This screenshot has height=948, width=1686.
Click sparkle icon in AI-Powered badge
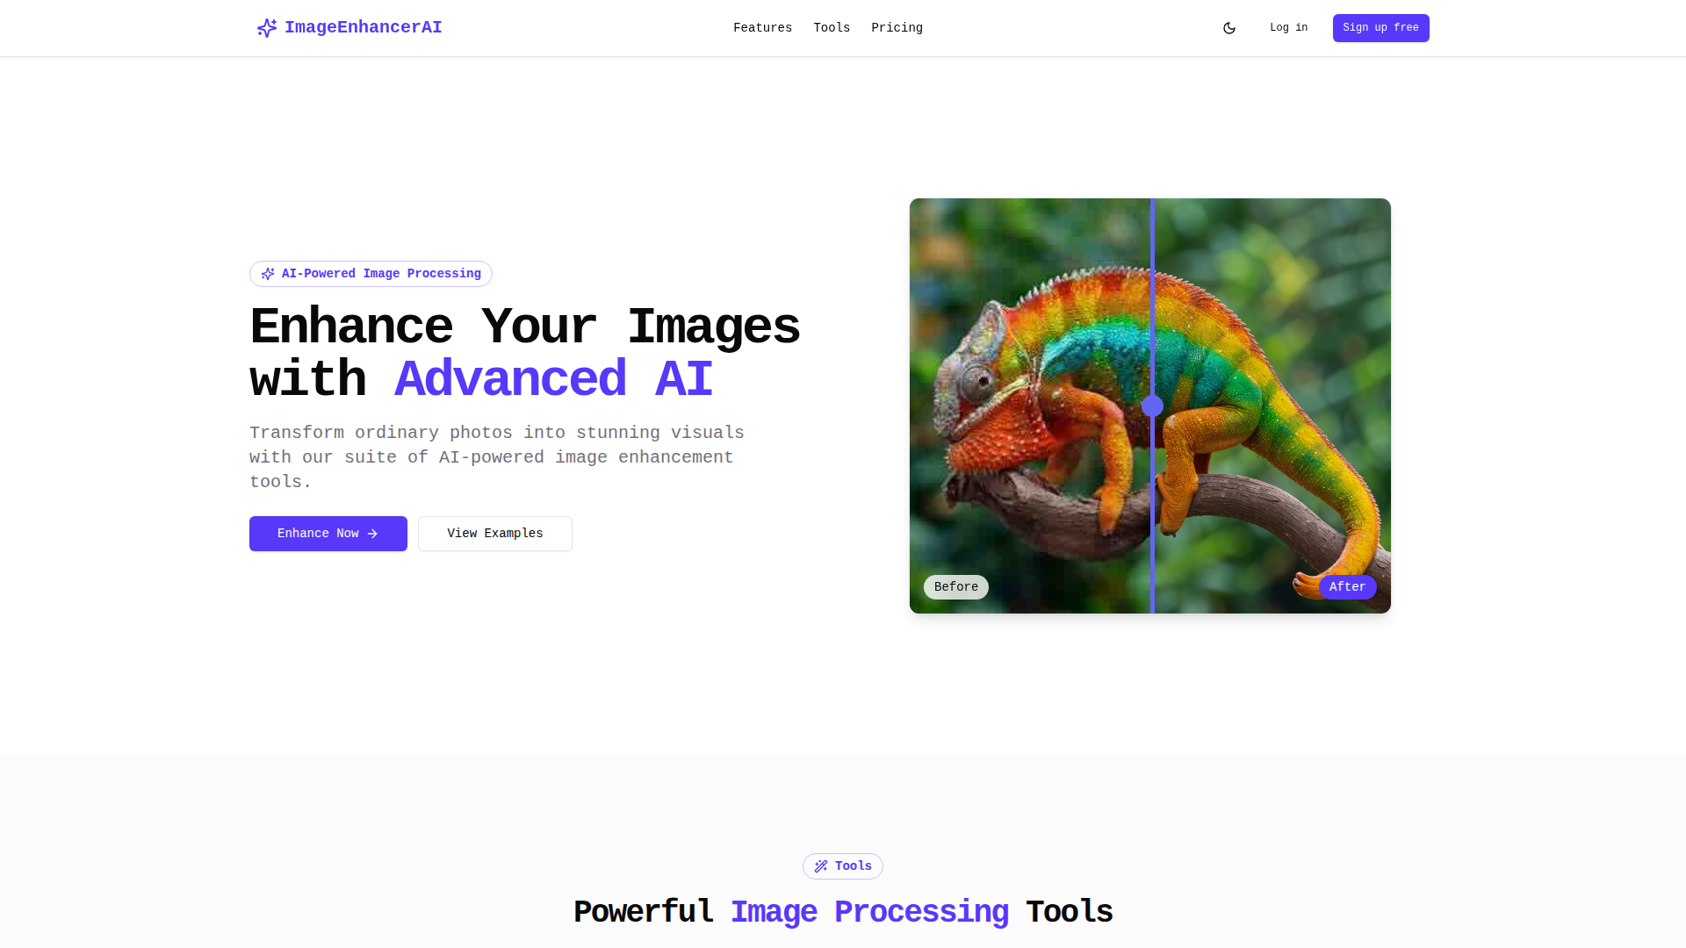pyautogui.click(x=268, y=274)
